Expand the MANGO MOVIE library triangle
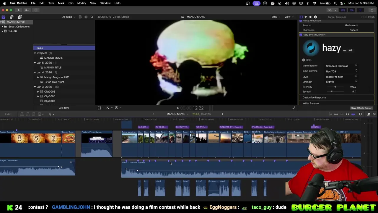This screenshot has height=213, width=378. point(1,22)
